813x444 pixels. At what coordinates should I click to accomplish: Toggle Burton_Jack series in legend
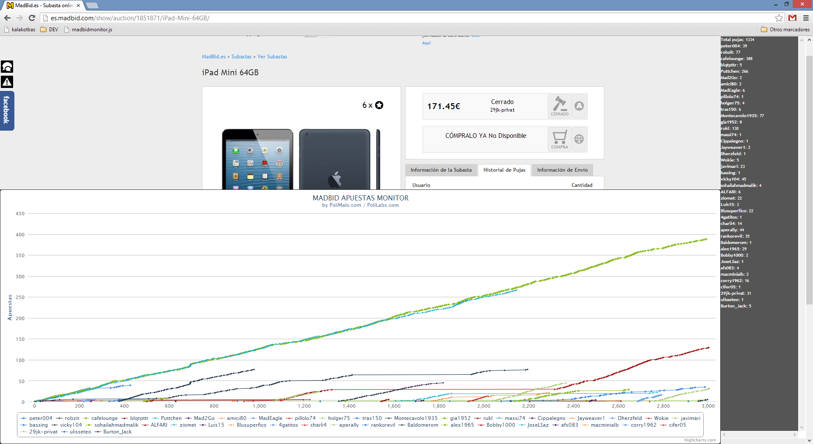coord(113,432)
